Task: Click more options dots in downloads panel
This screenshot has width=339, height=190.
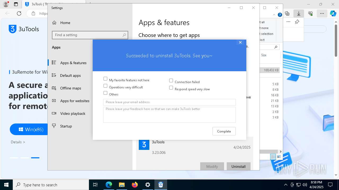Action: pos(288,22)
